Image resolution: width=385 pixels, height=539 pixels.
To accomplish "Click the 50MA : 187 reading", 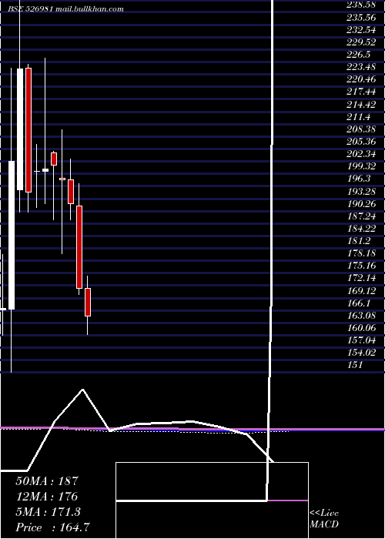I will pyautogui.click(x=47, y=481).
